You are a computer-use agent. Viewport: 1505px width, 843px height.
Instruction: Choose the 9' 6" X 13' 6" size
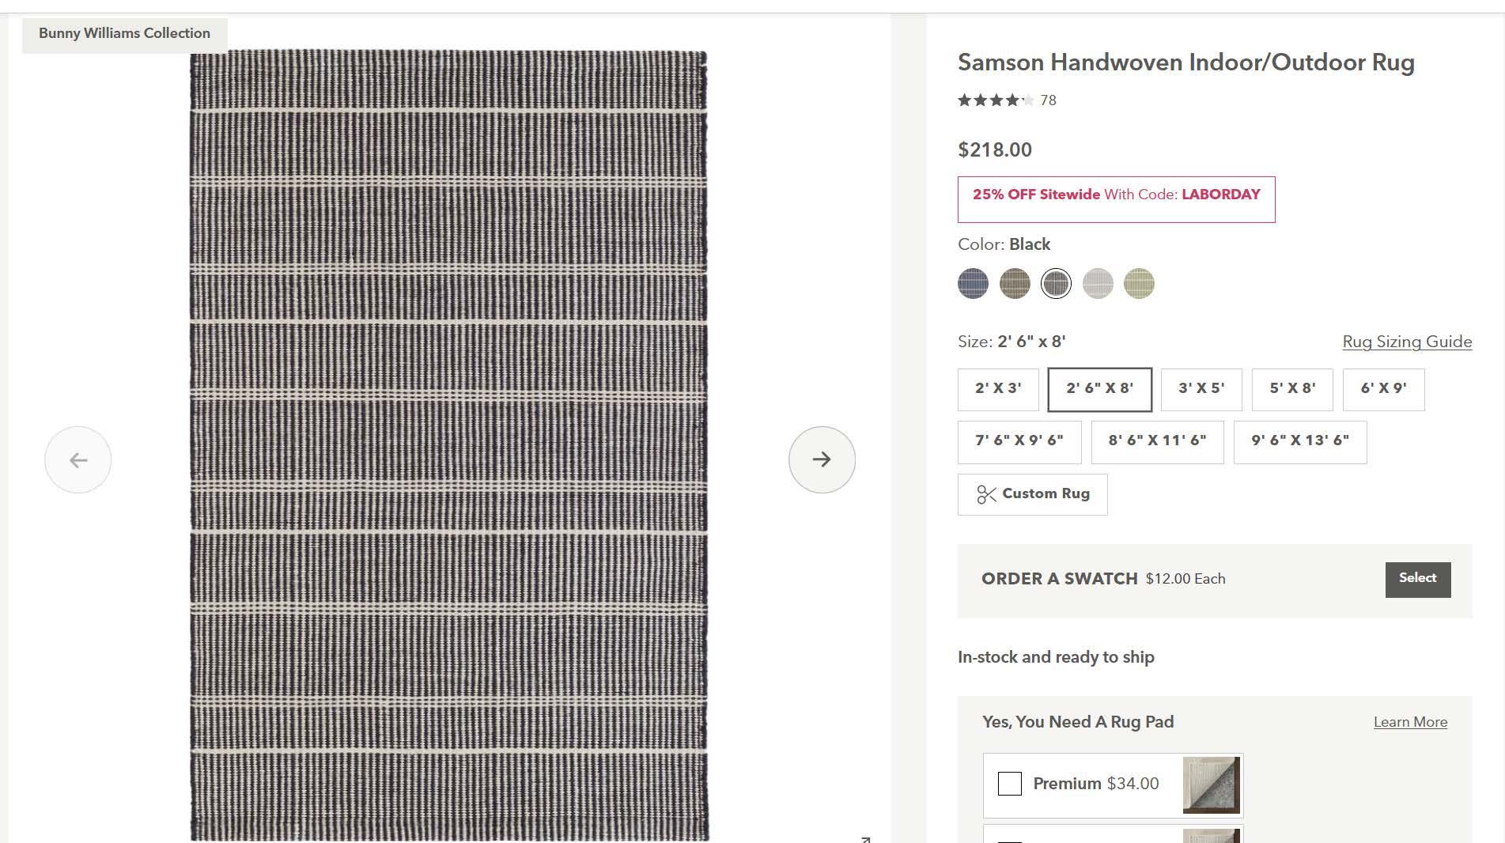pos(1299,441)
